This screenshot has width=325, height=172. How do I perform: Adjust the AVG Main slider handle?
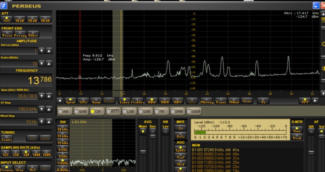(143, 152)
